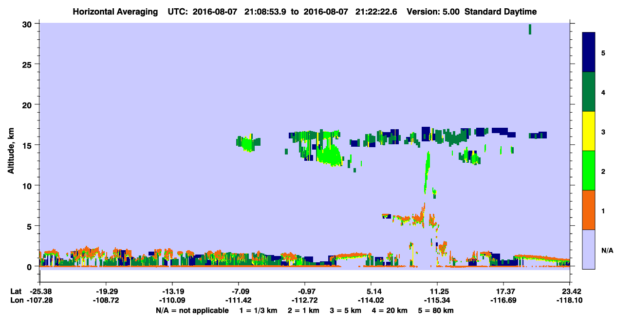Click the 'Version: 5.00' text in the title
633x324 pixels.
click(433, 12)
